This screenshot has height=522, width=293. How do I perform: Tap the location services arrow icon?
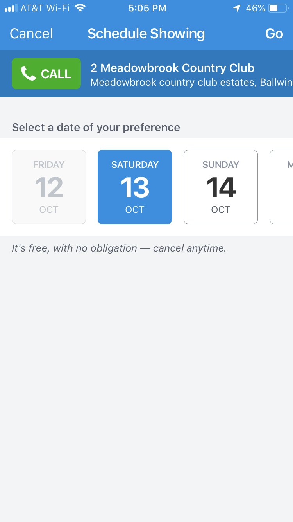(237, 8)
